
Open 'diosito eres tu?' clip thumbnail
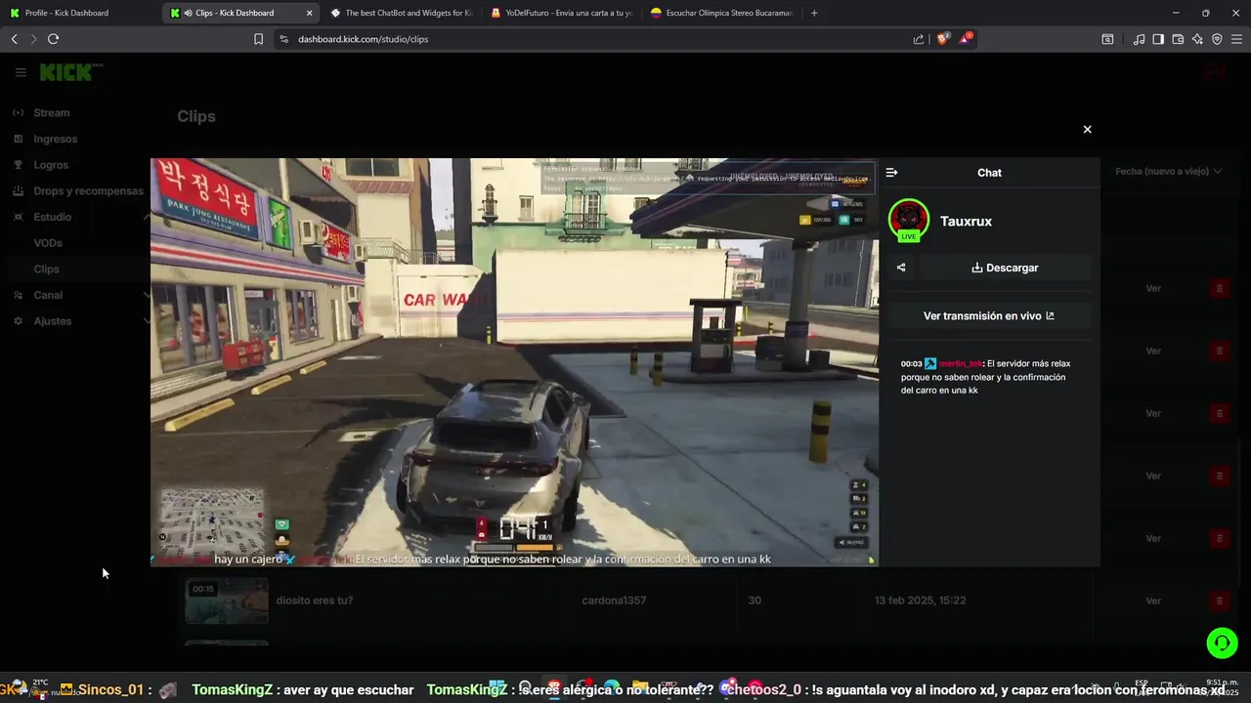click(x=227, y=600)
